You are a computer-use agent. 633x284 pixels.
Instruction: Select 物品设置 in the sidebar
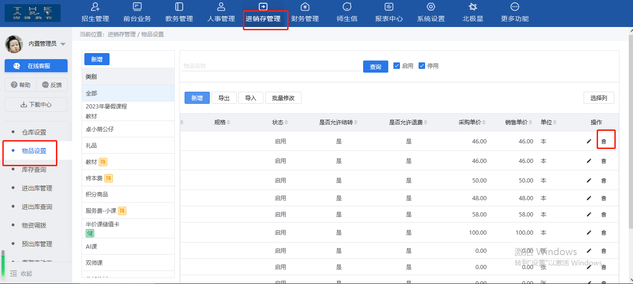(x=34, y=151)
